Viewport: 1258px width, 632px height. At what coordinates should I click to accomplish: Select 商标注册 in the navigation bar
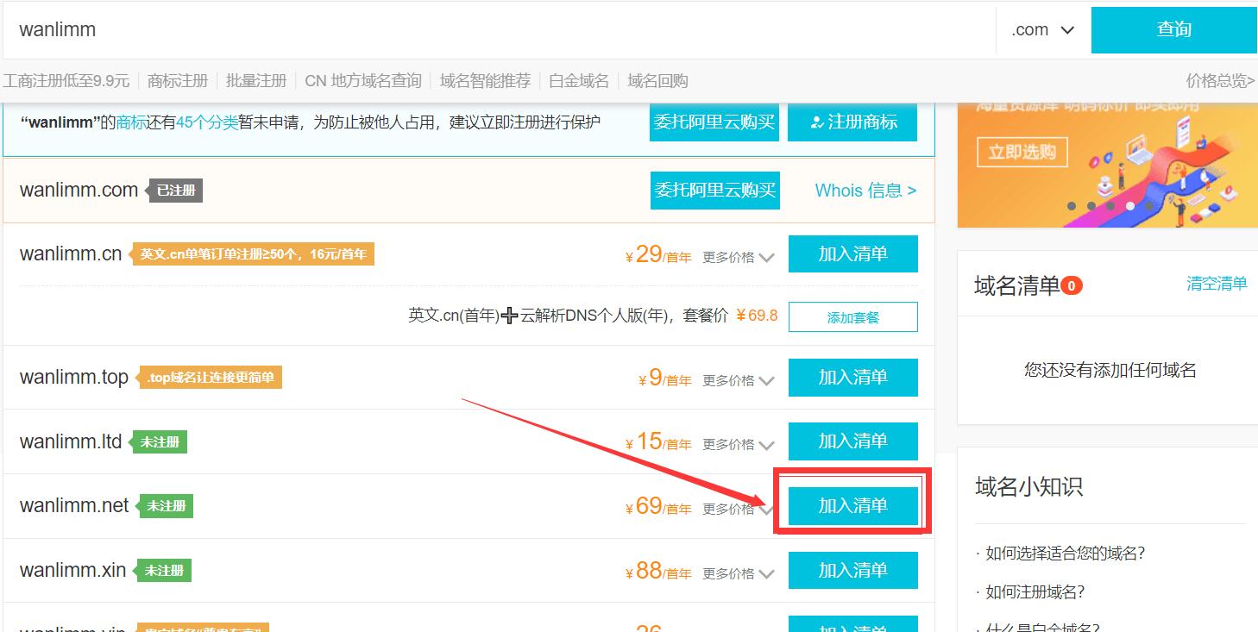pos(177,80)
